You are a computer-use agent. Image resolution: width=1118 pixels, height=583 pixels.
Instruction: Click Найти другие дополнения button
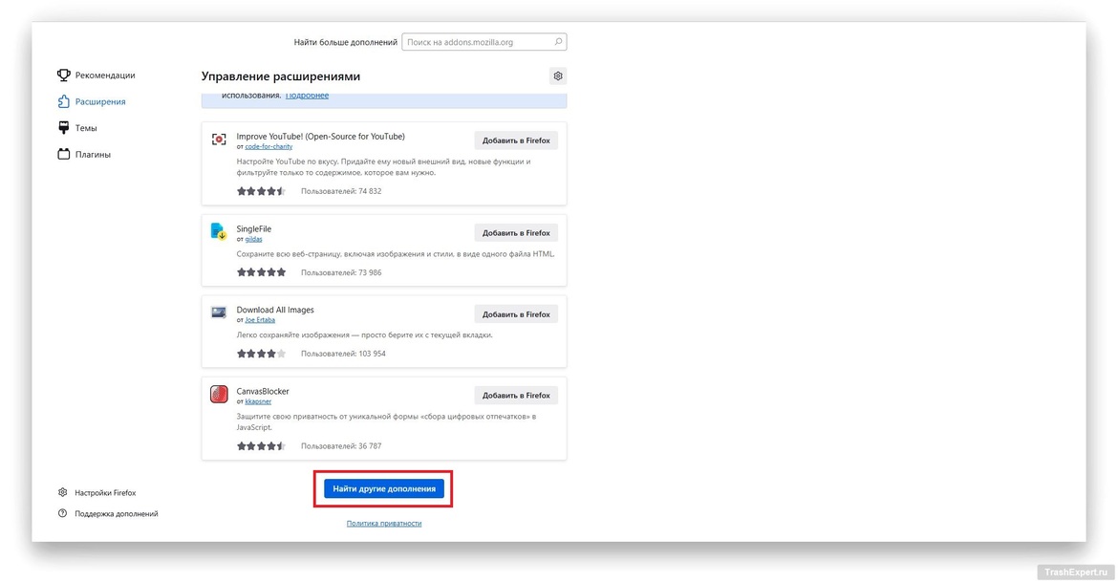pos(383,489)
